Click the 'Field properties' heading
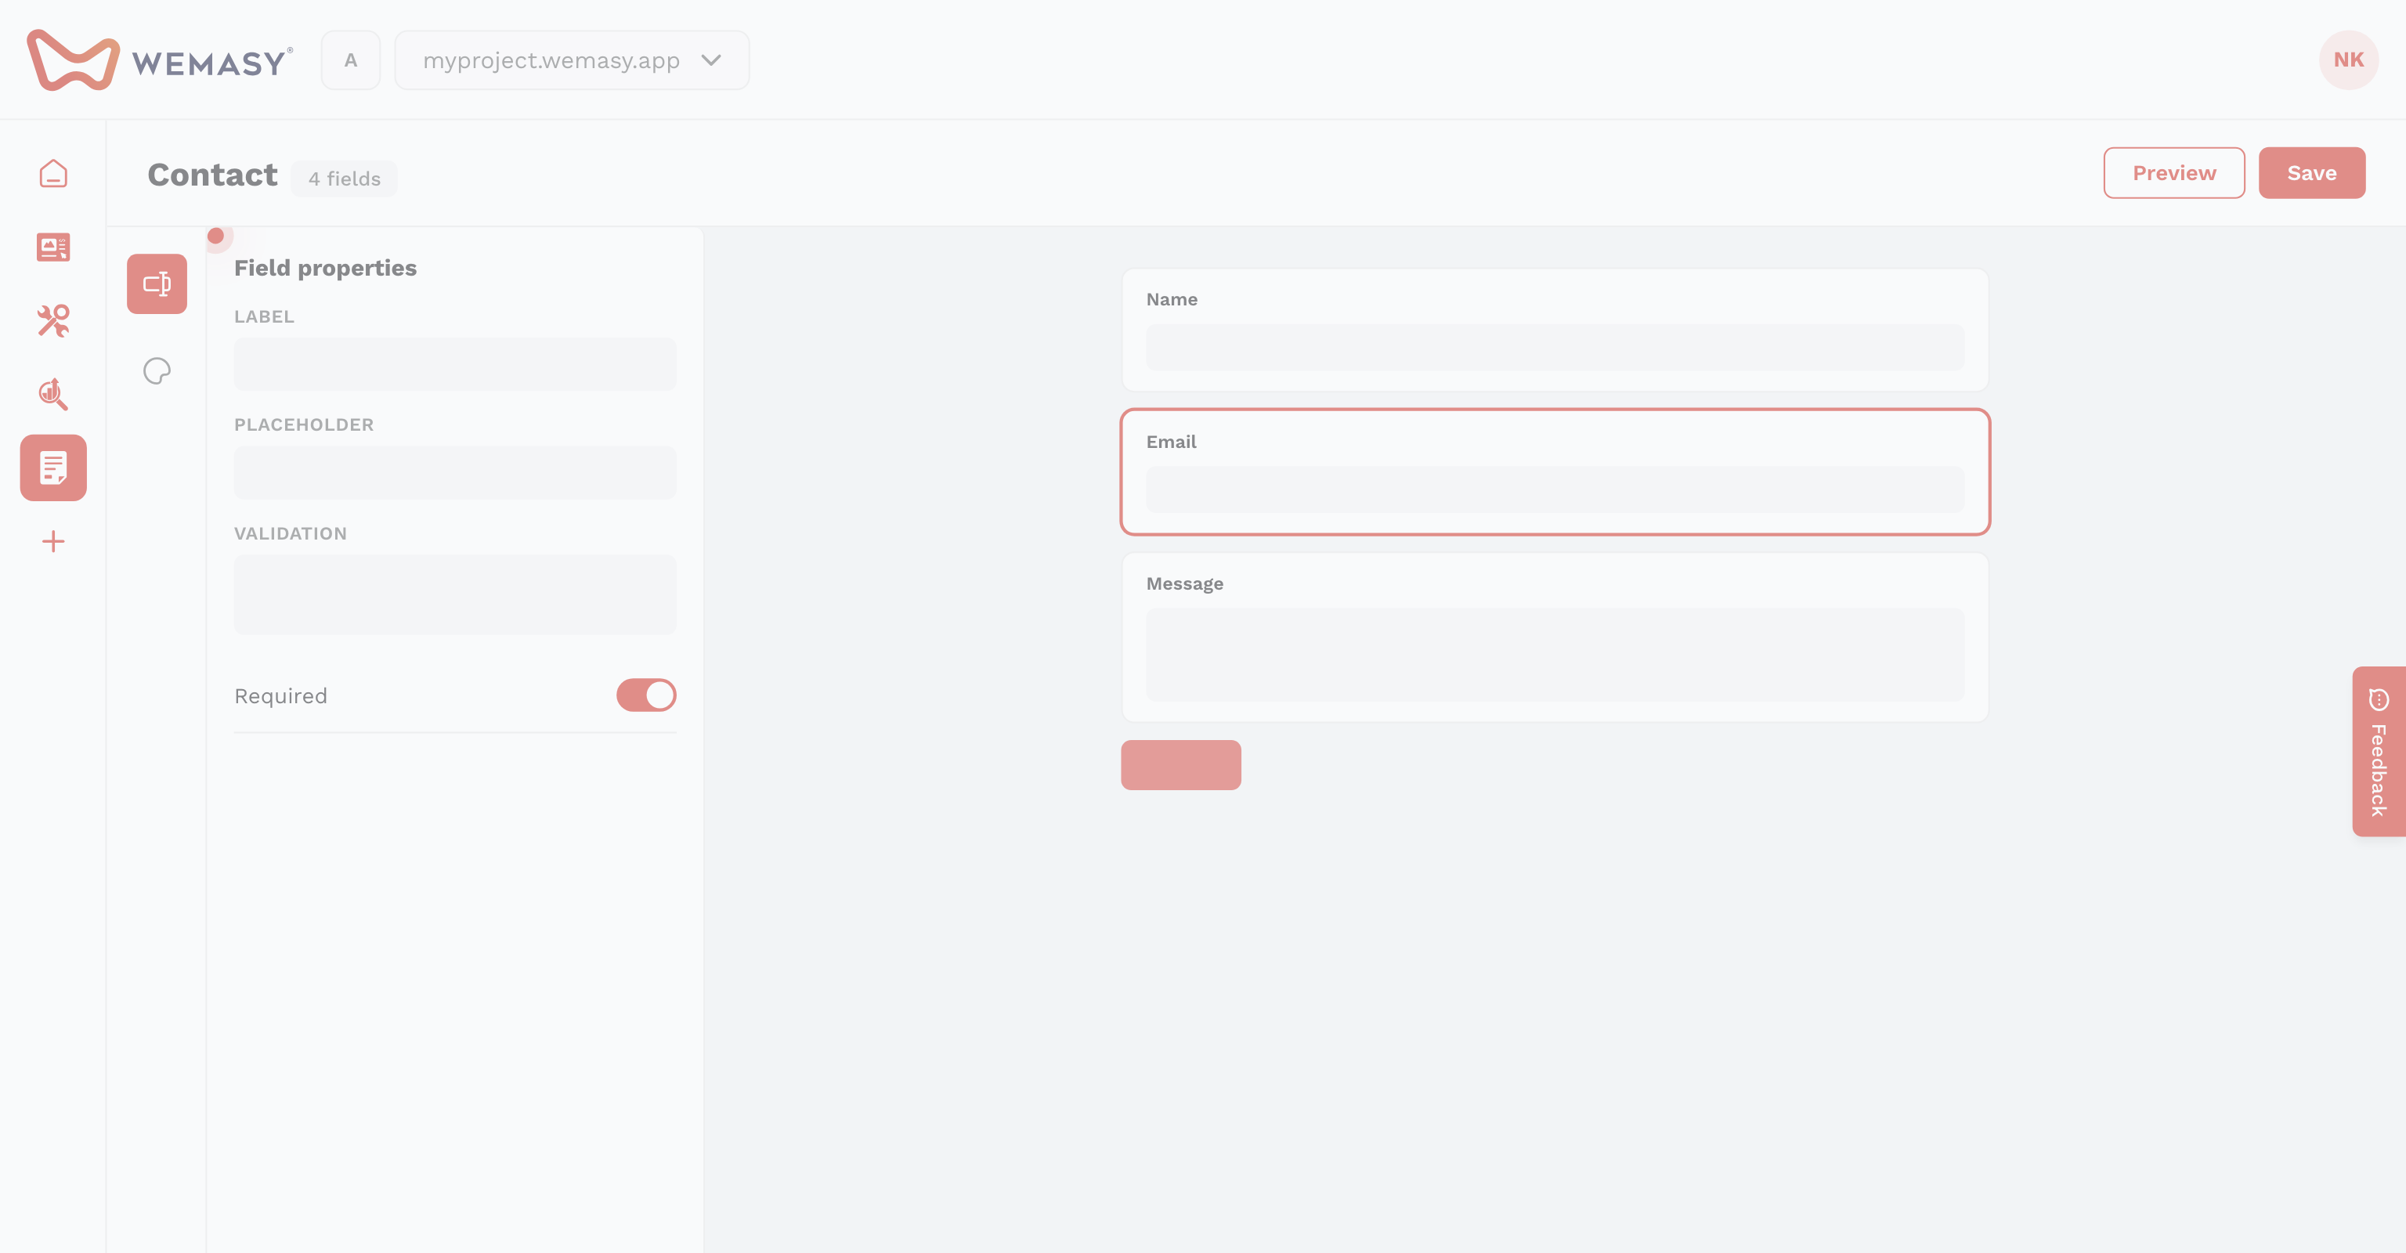This screenshot has height=1253, width=2406. (325, 268)
